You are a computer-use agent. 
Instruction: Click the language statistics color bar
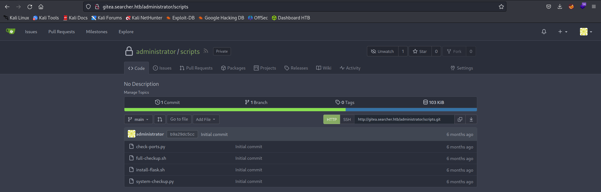(x=300, y=110)
